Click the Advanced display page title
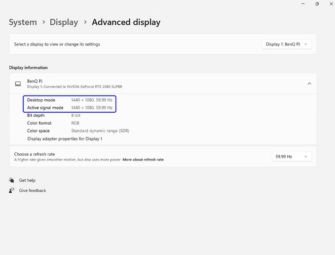Image resolution: width=335 pixels, height=255 pixels. coord(126,22)
